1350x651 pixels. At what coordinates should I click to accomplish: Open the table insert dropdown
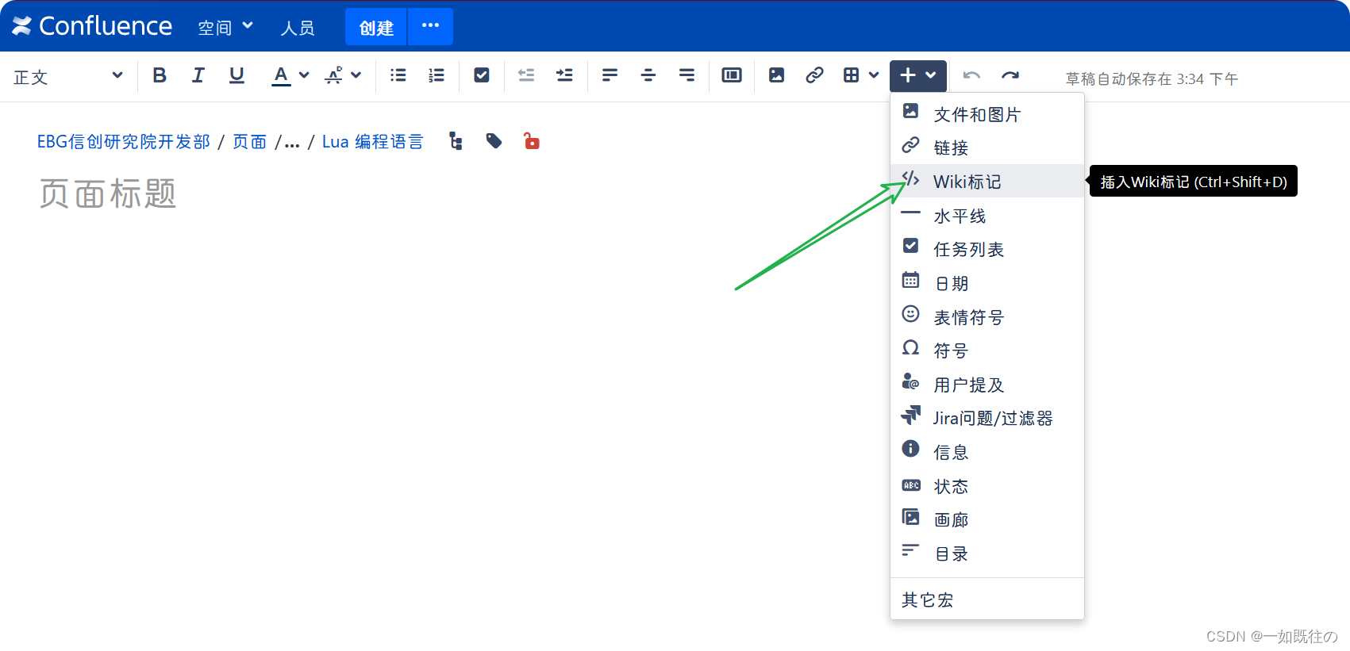(861, 75)
